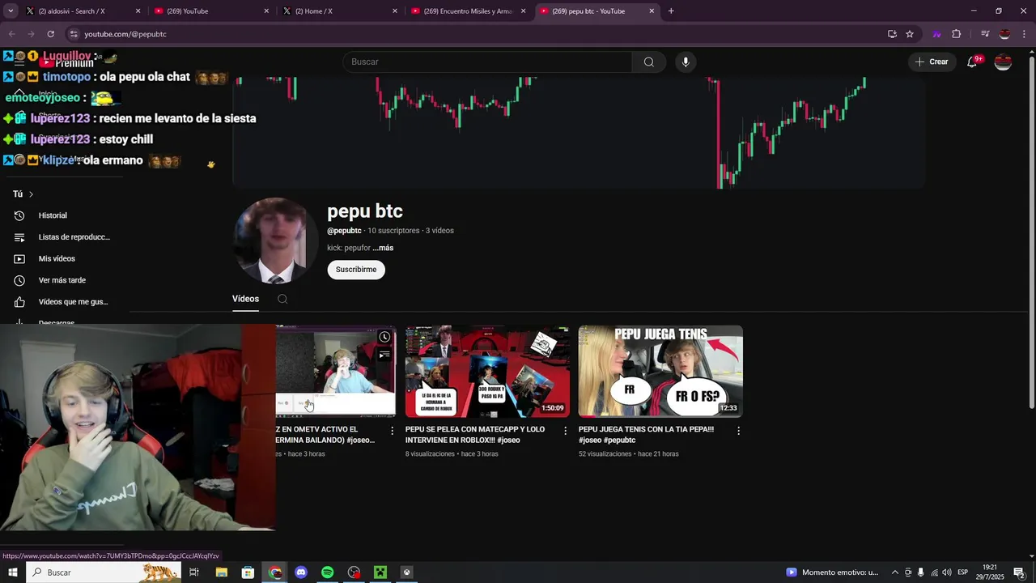This screenshot has height=583, width=1036.
Task: Close the (2) Home / X tab
Action: pos(395,11)
